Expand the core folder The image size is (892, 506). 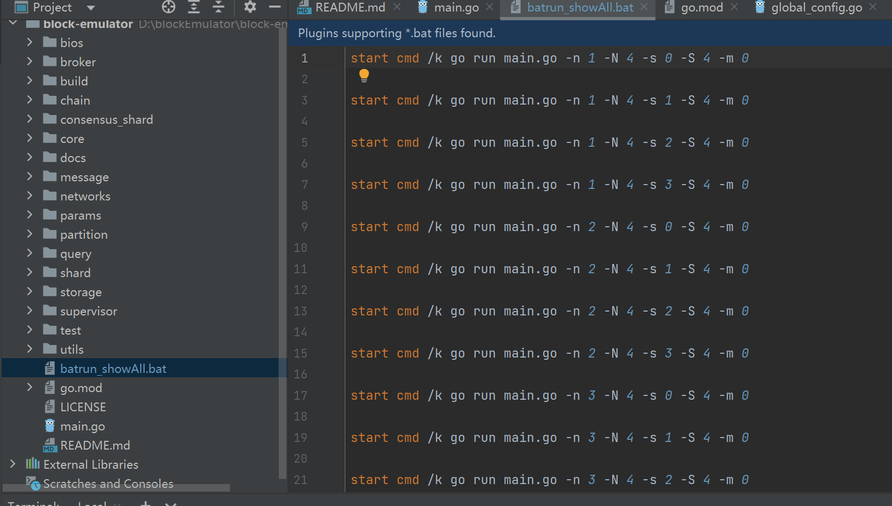point(30,138)
